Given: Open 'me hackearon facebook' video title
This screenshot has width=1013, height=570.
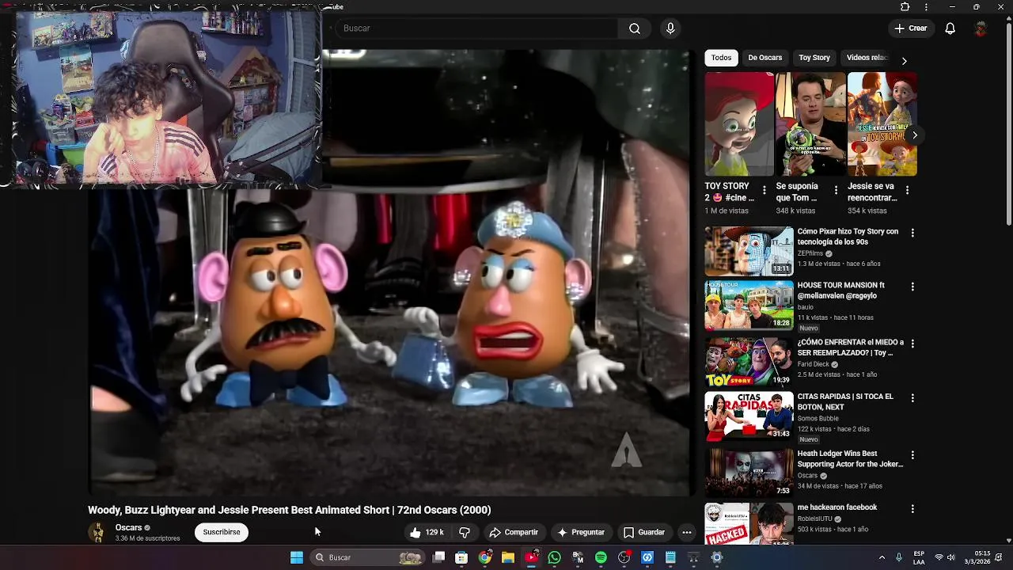Looking at the screenshot, I should coord(837,507).
